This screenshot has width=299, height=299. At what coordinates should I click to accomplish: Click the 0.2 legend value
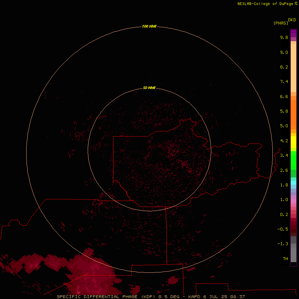coord(284,215)
